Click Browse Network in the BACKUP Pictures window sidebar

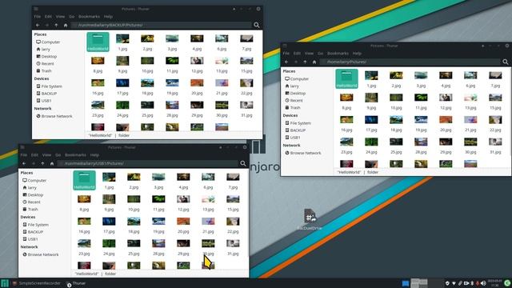(x=54, y=116)
